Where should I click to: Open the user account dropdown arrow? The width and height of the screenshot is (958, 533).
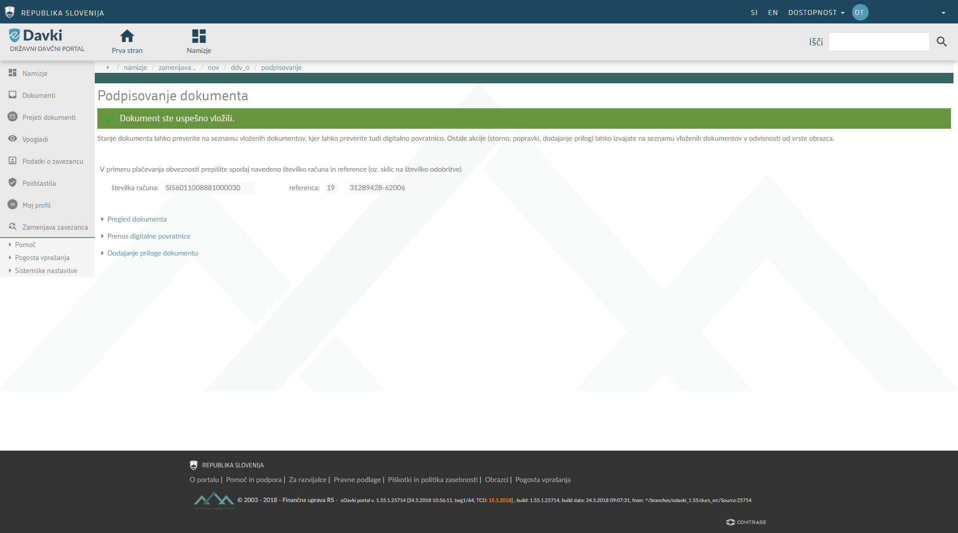tap(943, 13)
